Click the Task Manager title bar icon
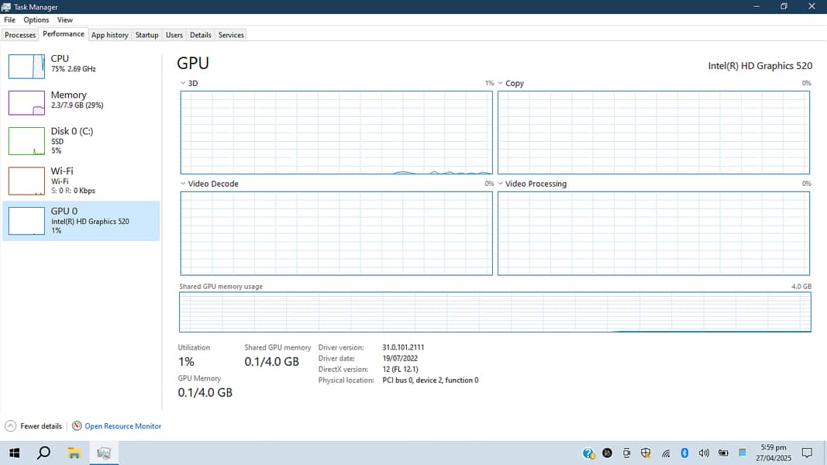Image resolution: width=827 pixels, height=465 pixels. 6,7
